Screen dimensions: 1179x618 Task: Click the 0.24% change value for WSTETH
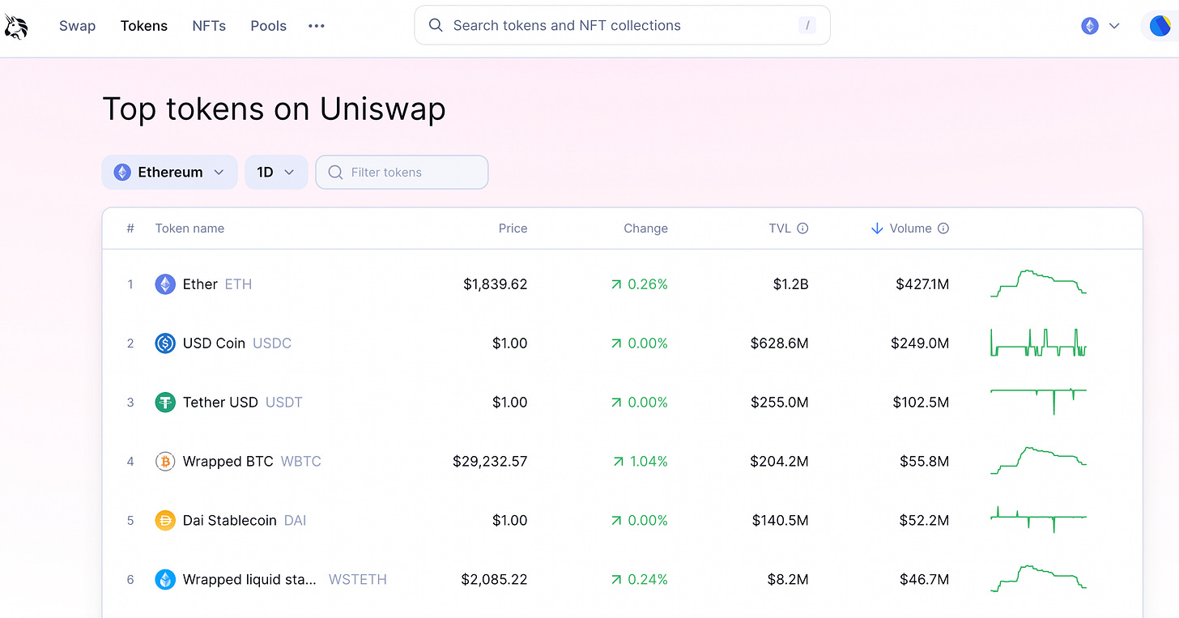(x=648, y=580)
